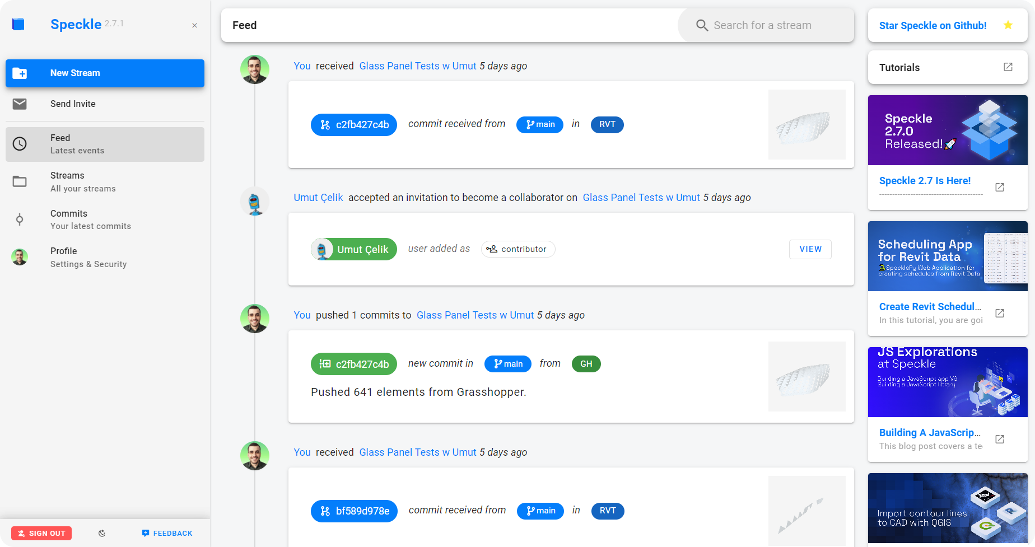
Task: Click the Tutorials card title
Action: click(x=899, y=68)
